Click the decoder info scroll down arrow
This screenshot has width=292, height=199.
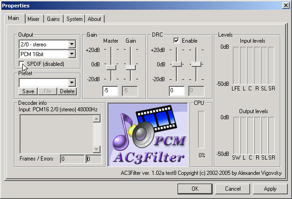[x=97, y=149]
